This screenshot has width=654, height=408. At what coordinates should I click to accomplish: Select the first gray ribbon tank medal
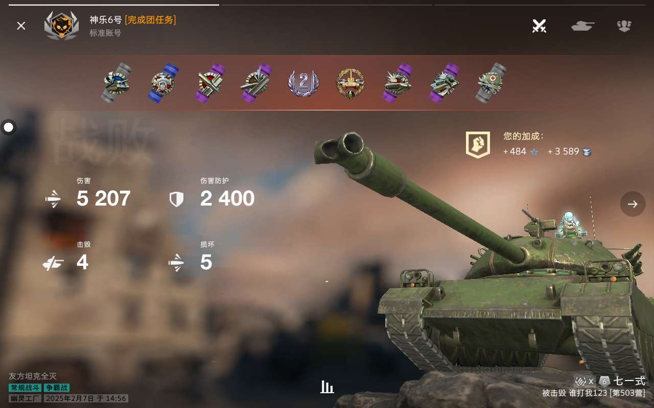pyautogui.click(x=116, y=83)
